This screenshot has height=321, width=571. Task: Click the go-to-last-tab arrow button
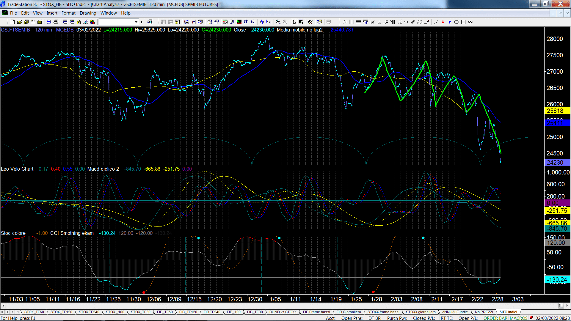pyautogui.click(x=18, y=312)
